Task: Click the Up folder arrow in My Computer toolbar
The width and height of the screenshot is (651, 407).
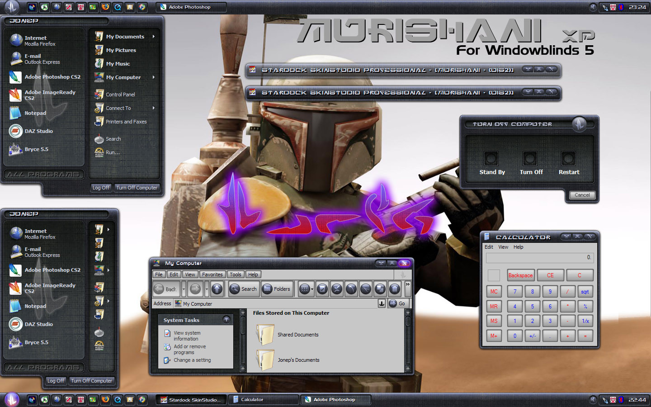Action: [217, 289]
